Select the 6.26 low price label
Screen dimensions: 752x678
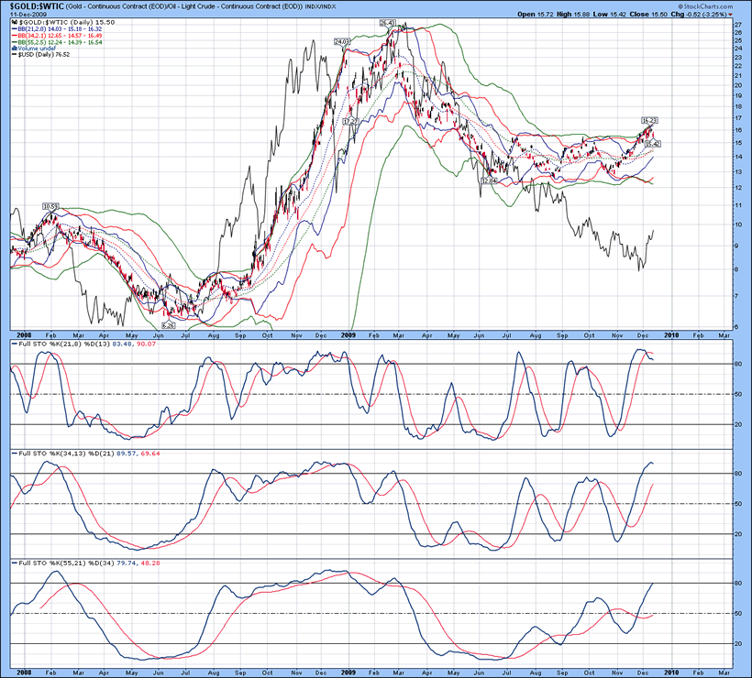[168, 324]
